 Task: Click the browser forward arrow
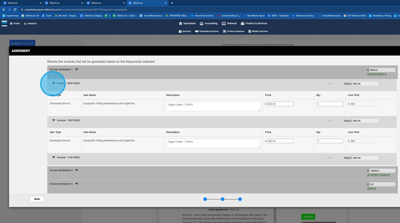[x=9, y=9]
